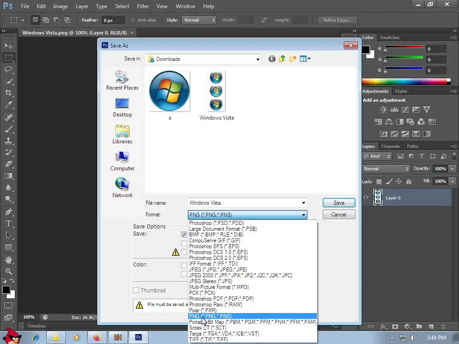Select the 'a' file thumbnail
Screen dimensions: 459x344
(169, 91)
